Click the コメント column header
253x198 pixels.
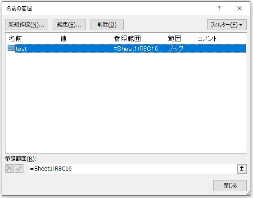click(221, 39)
